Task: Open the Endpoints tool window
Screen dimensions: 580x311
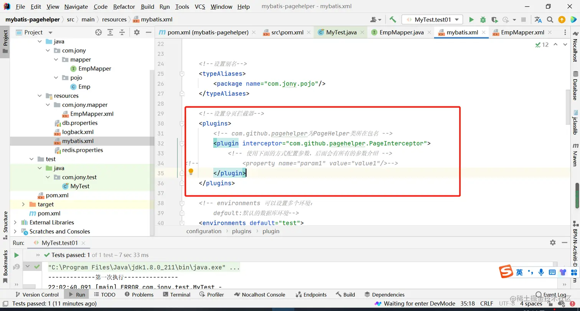Action: coord(311,295)
